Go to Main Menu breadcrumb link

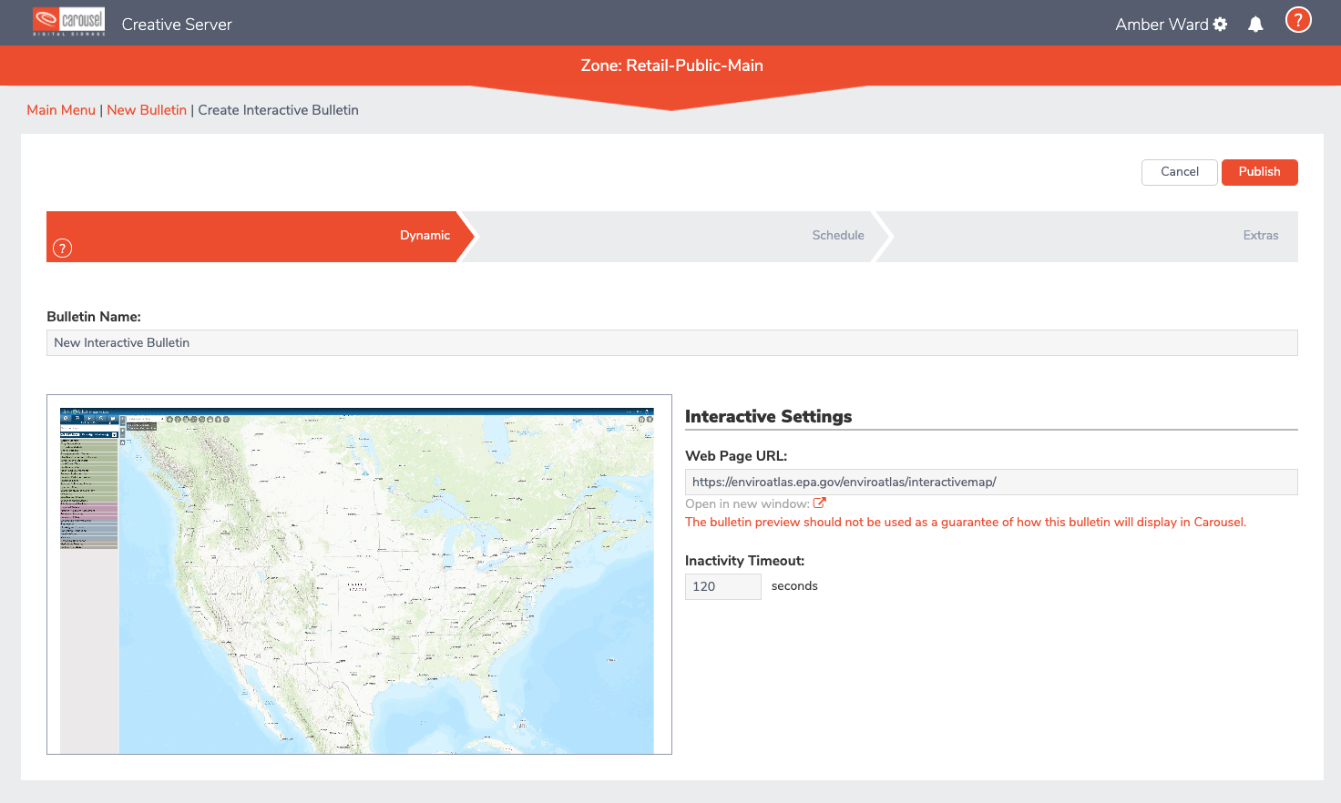tap(61, 110)
